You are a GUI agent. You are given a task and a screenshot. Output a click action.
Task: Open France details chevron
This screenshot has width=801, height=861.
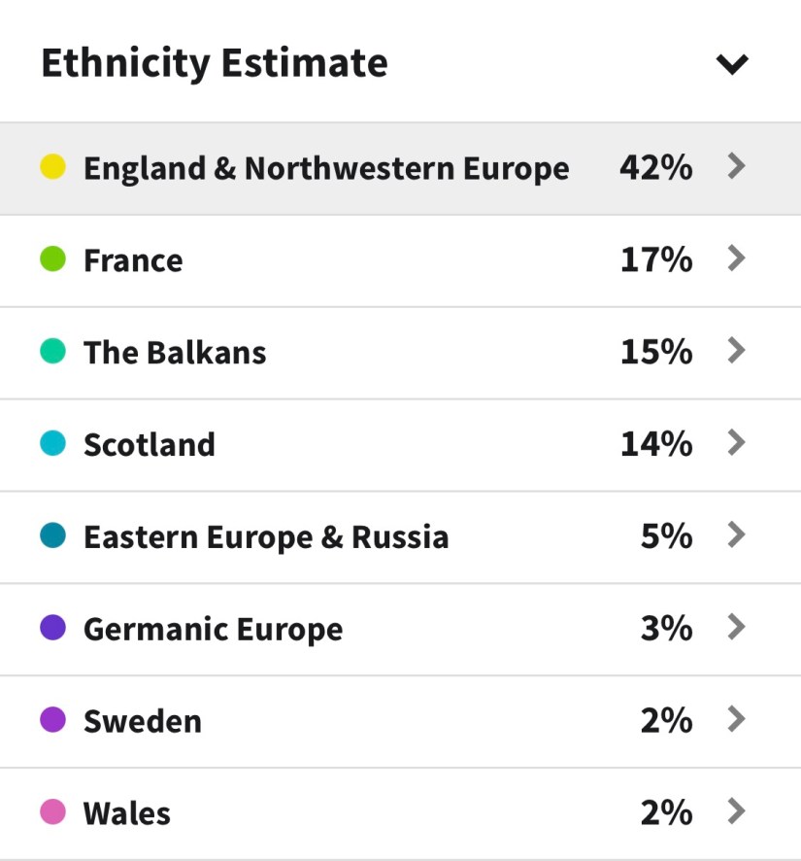[x=737, y=259]
